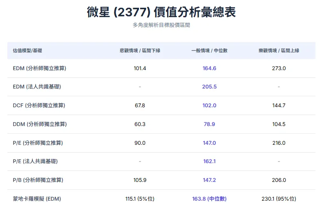The image size is (322, 208).
Task: Click the median value 205.5
Action: tap(209, 87)
